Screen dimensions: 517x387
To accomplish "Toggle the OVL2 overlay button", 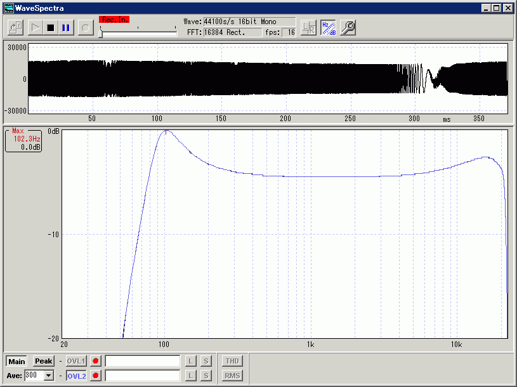I will (76, 376).
